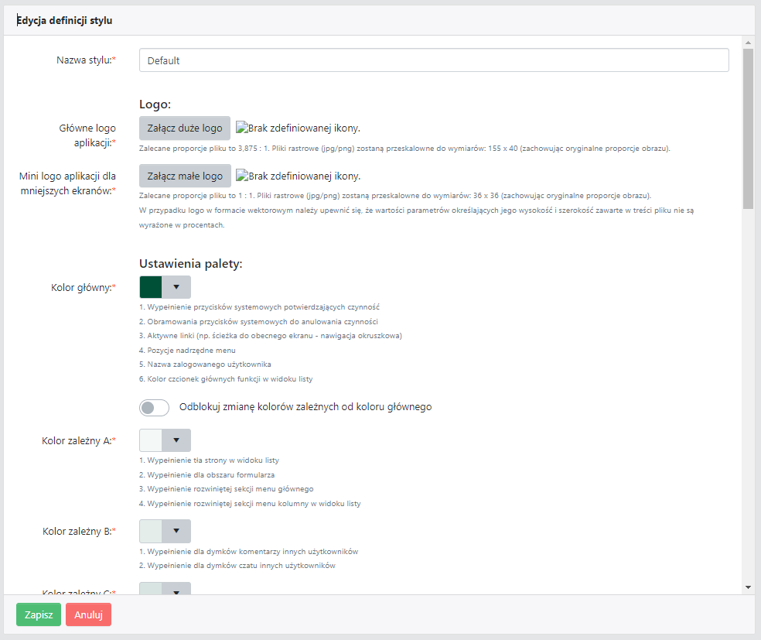Screen dimensions: 761x640
Task: Click the vertical scrollbar thumb
Action: [x=748, y=128]
